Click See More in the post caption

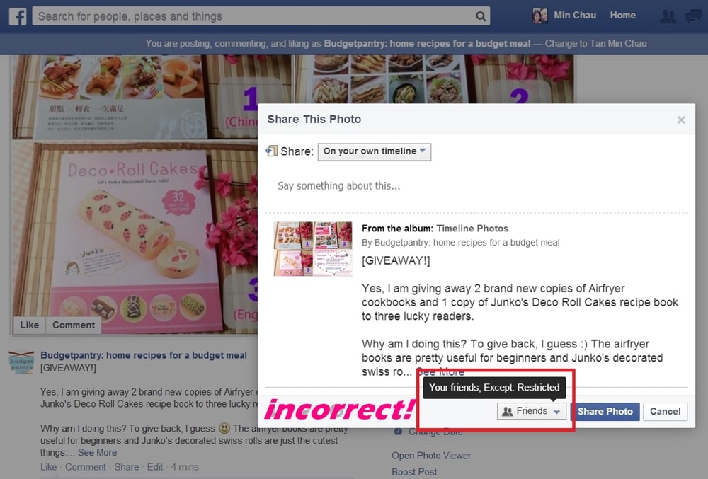pyautogui.click(x=97, y=452)
